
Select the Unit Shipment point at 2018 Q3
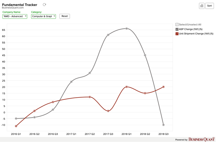pyautogui.click(x=163, y=87)
